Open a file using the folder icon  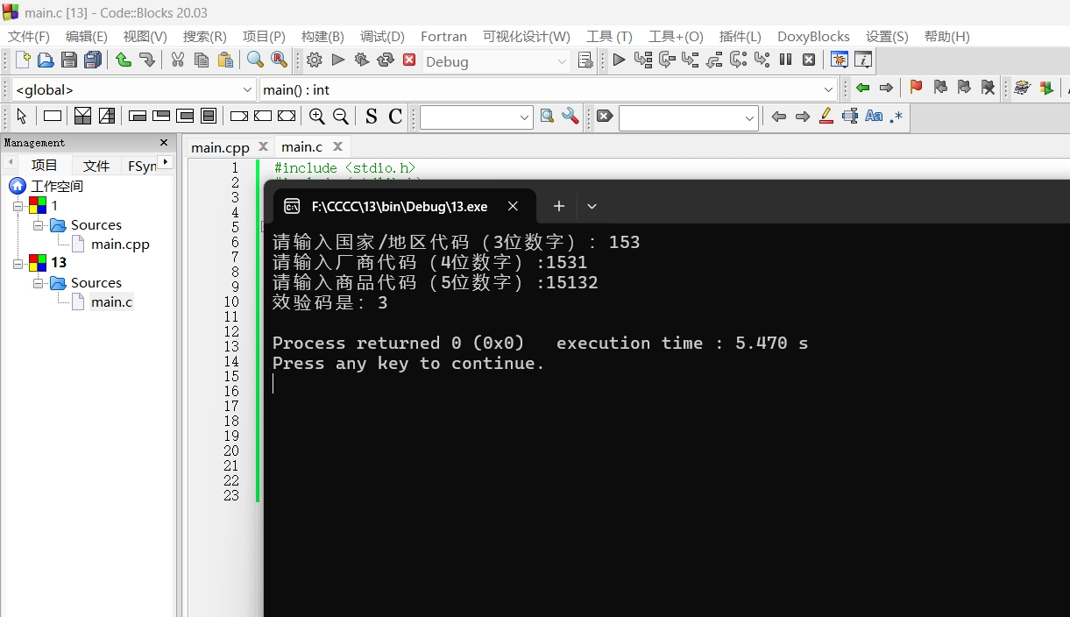46,60
